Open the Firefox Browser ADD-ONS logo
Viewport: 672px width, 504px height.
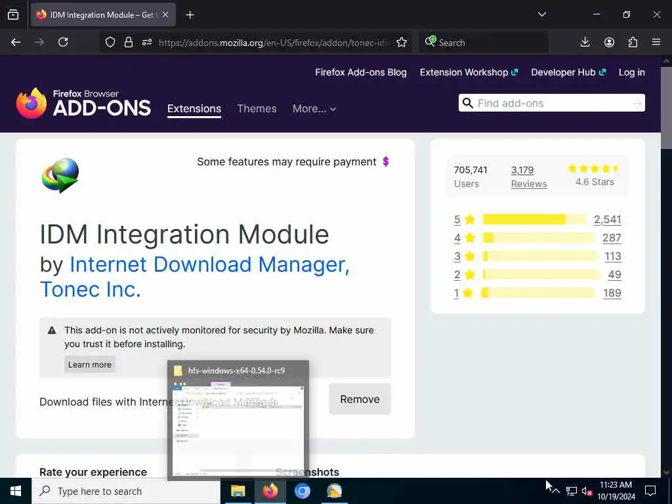click(83, 103)
